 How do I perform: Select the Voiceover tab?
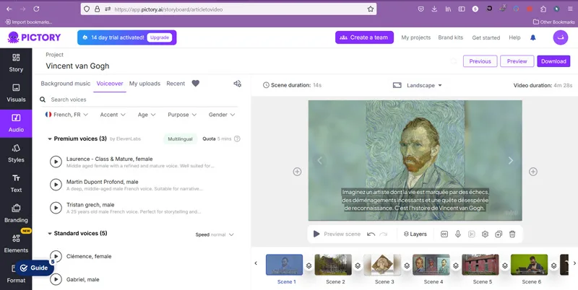pos(110,84)
